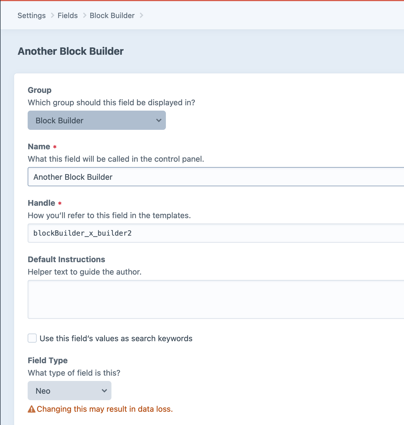Click the data loss warning text
This screenshot has height=425, width=404.
point(105,409)
